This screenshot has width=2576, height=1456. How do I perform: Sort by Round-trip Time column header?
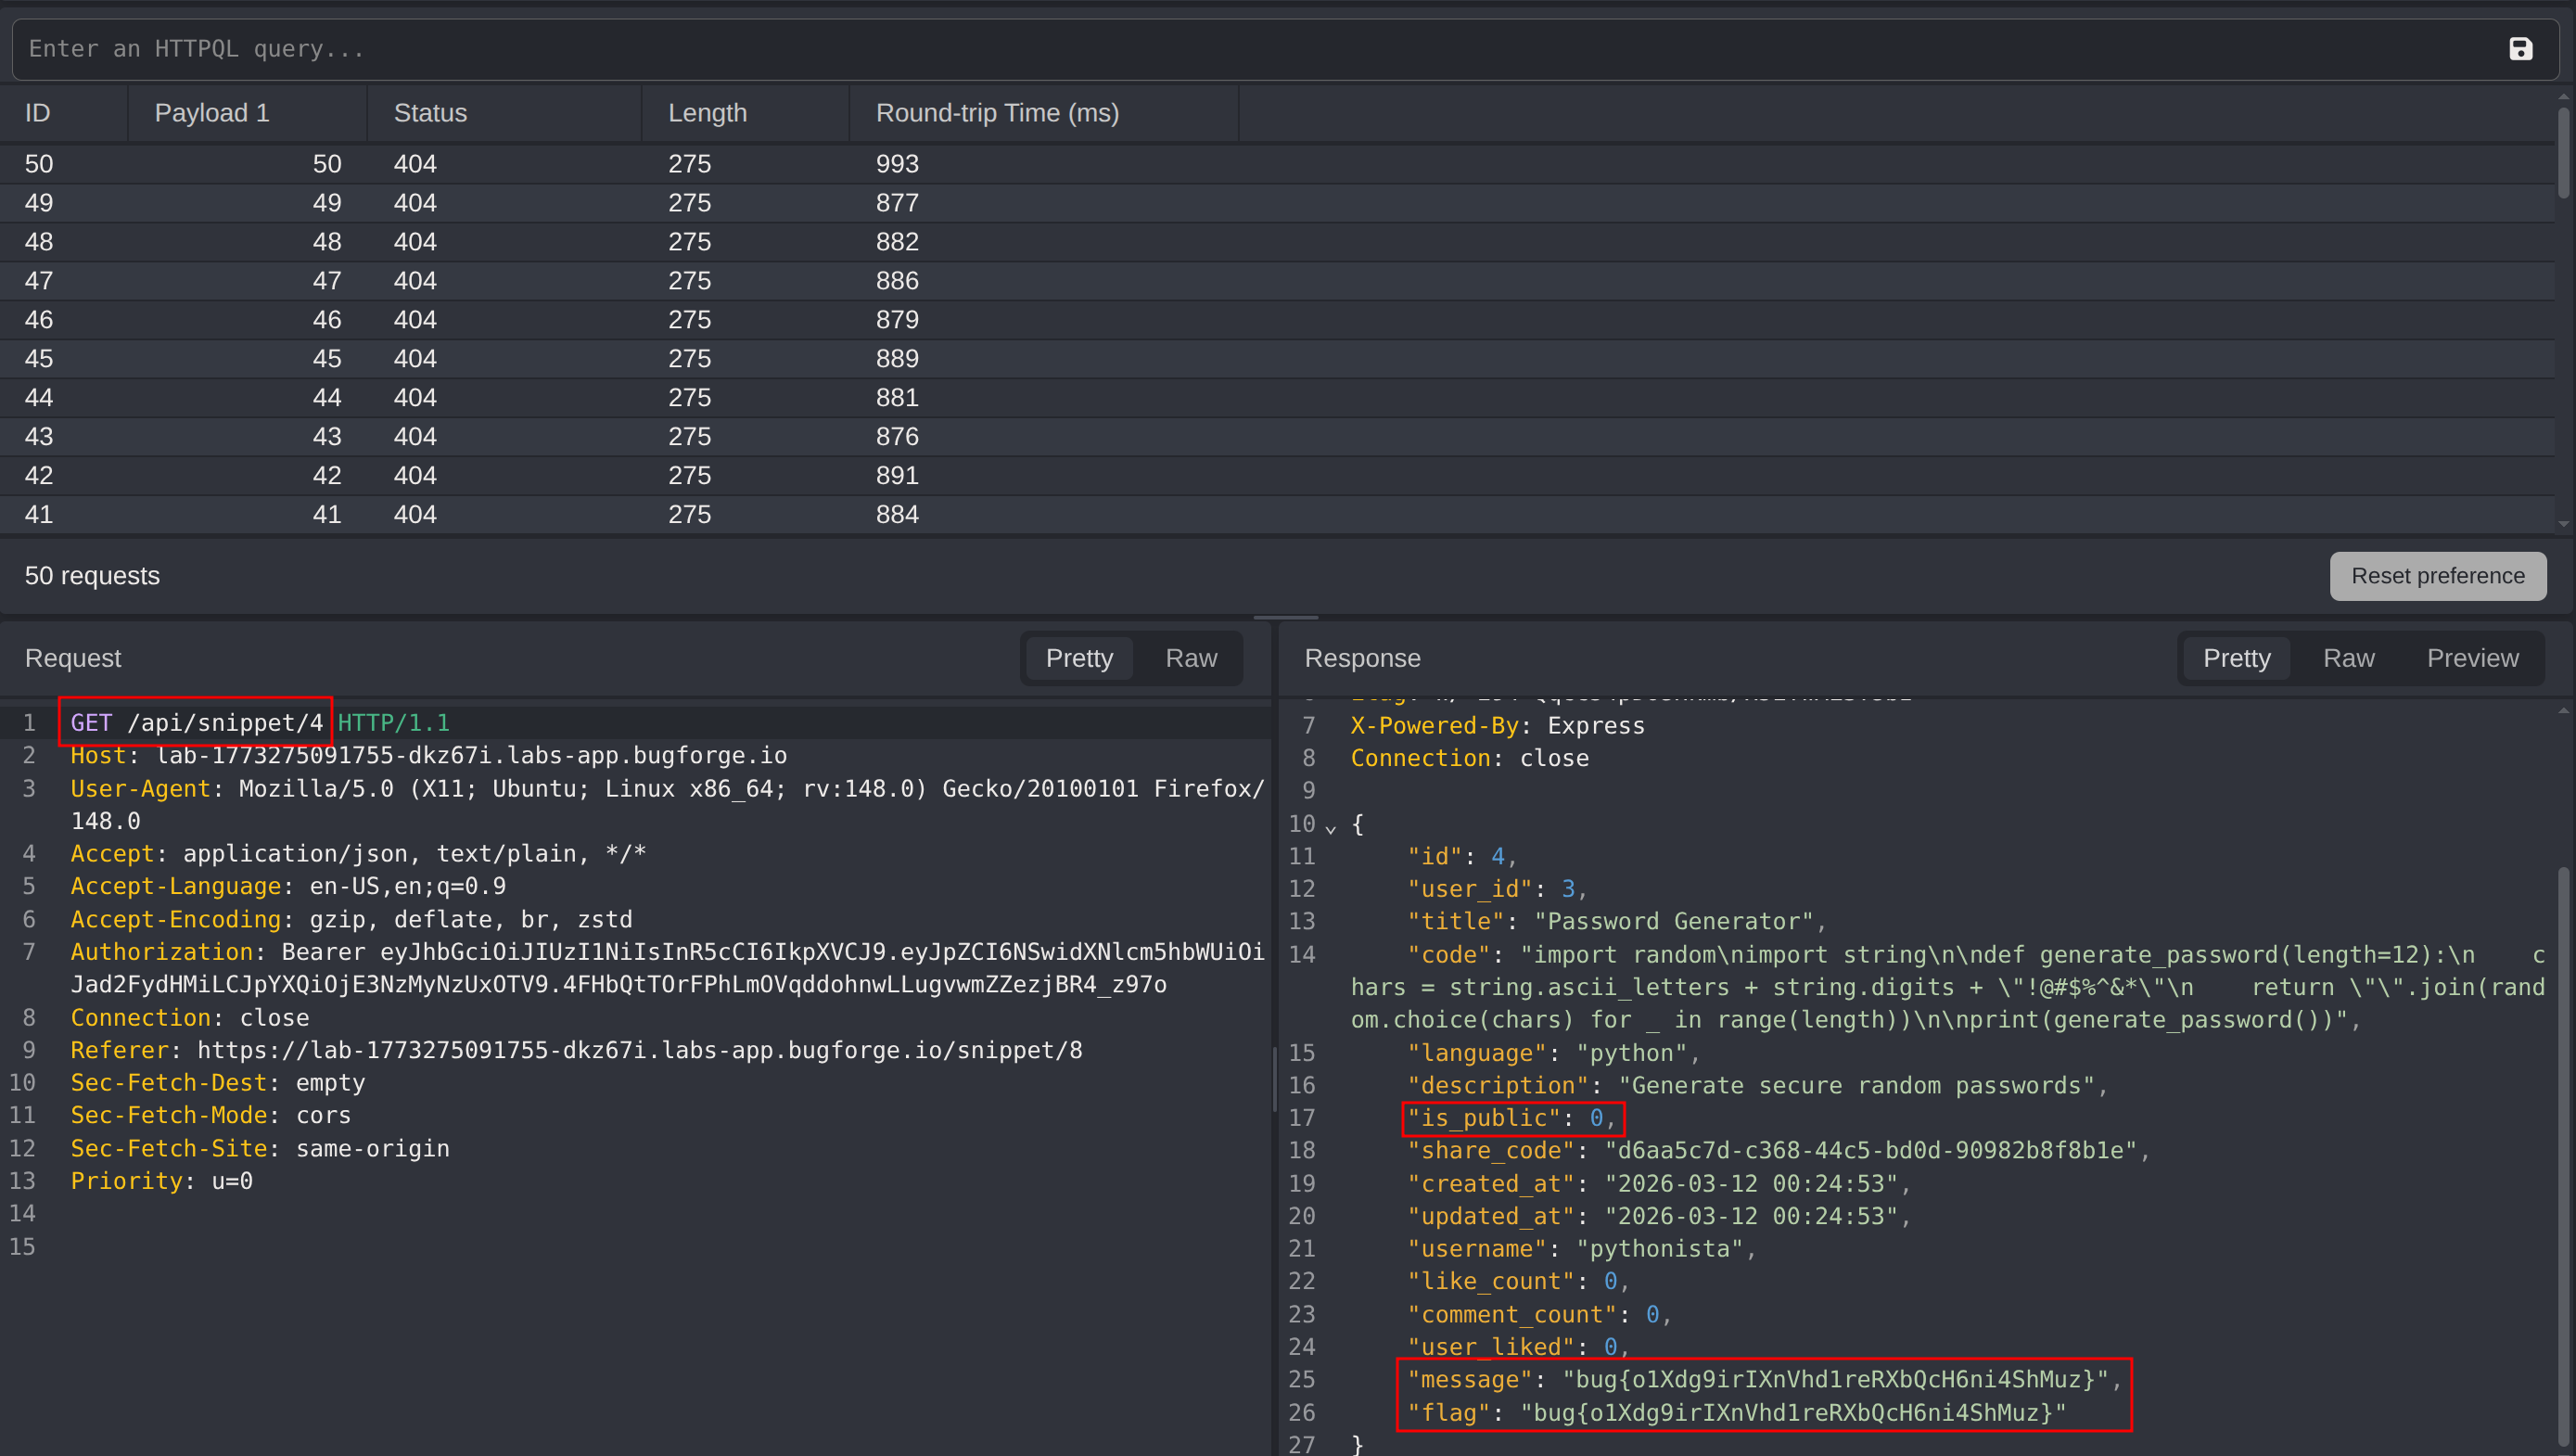coord(997,113)
